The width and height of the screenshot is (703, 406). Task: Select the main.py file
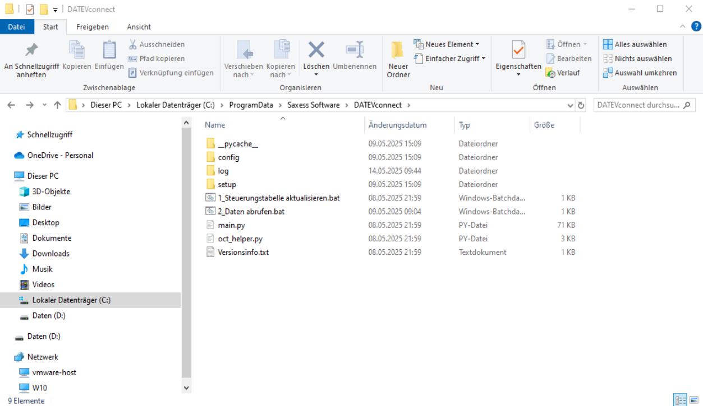(231, 225)
